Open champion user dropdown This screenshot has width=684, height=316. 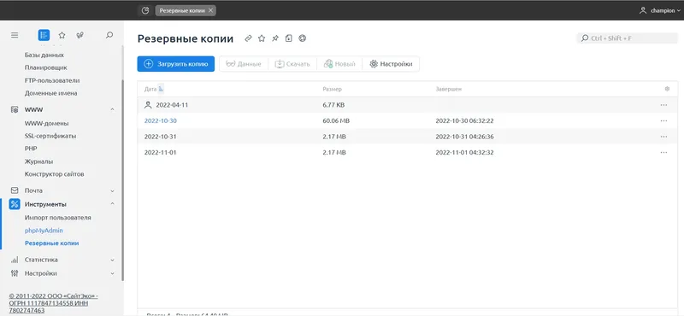[x=659, y=11]
